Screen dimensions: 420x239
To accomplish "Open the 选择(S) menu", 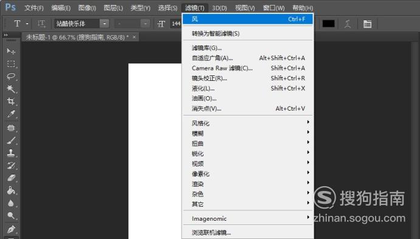I will (x=167, y=8).
